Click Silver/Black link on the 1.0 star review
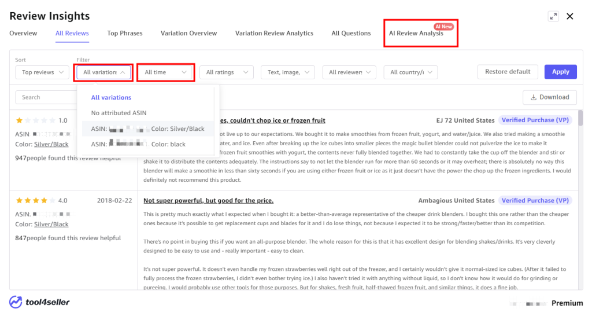Screen dimensions: 592x316 (x=51, y=144)
